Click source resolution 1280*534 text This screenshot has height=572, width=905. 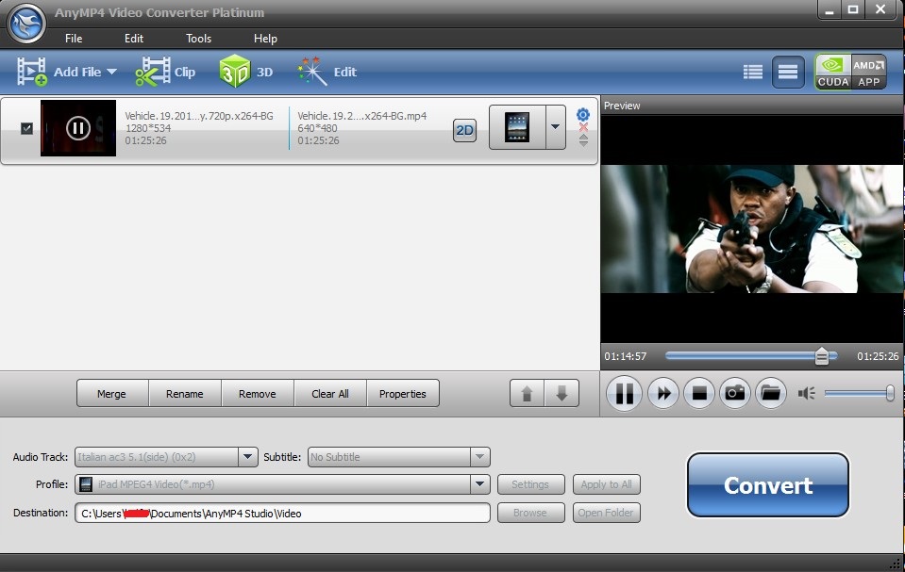[148, 128]
